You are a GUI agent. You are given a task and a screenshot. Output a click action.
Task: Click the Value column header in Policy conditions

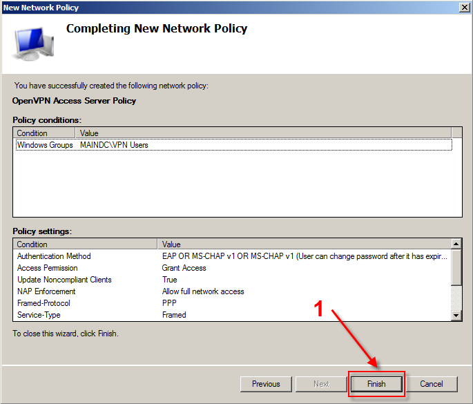click(x=263, y=133)
